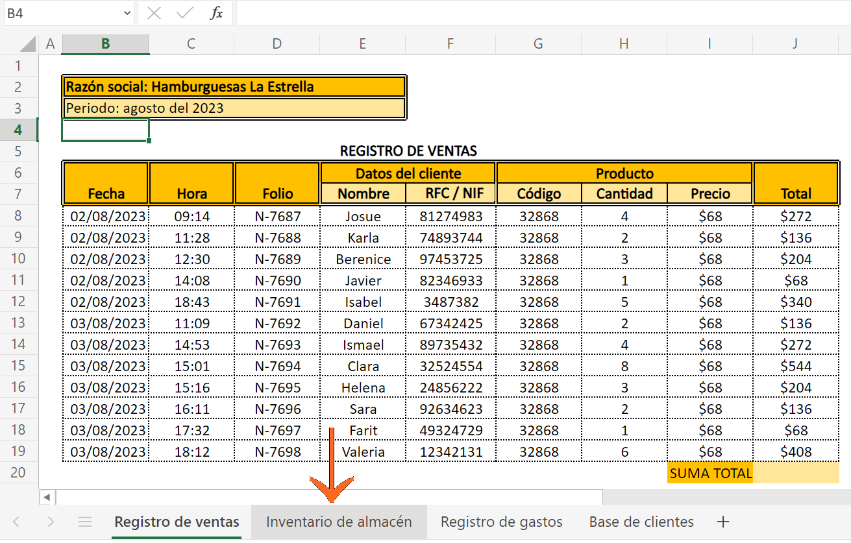Click the Enter checkmark icon beside the formula bar
Screen dimensions: 851x543
184,13
